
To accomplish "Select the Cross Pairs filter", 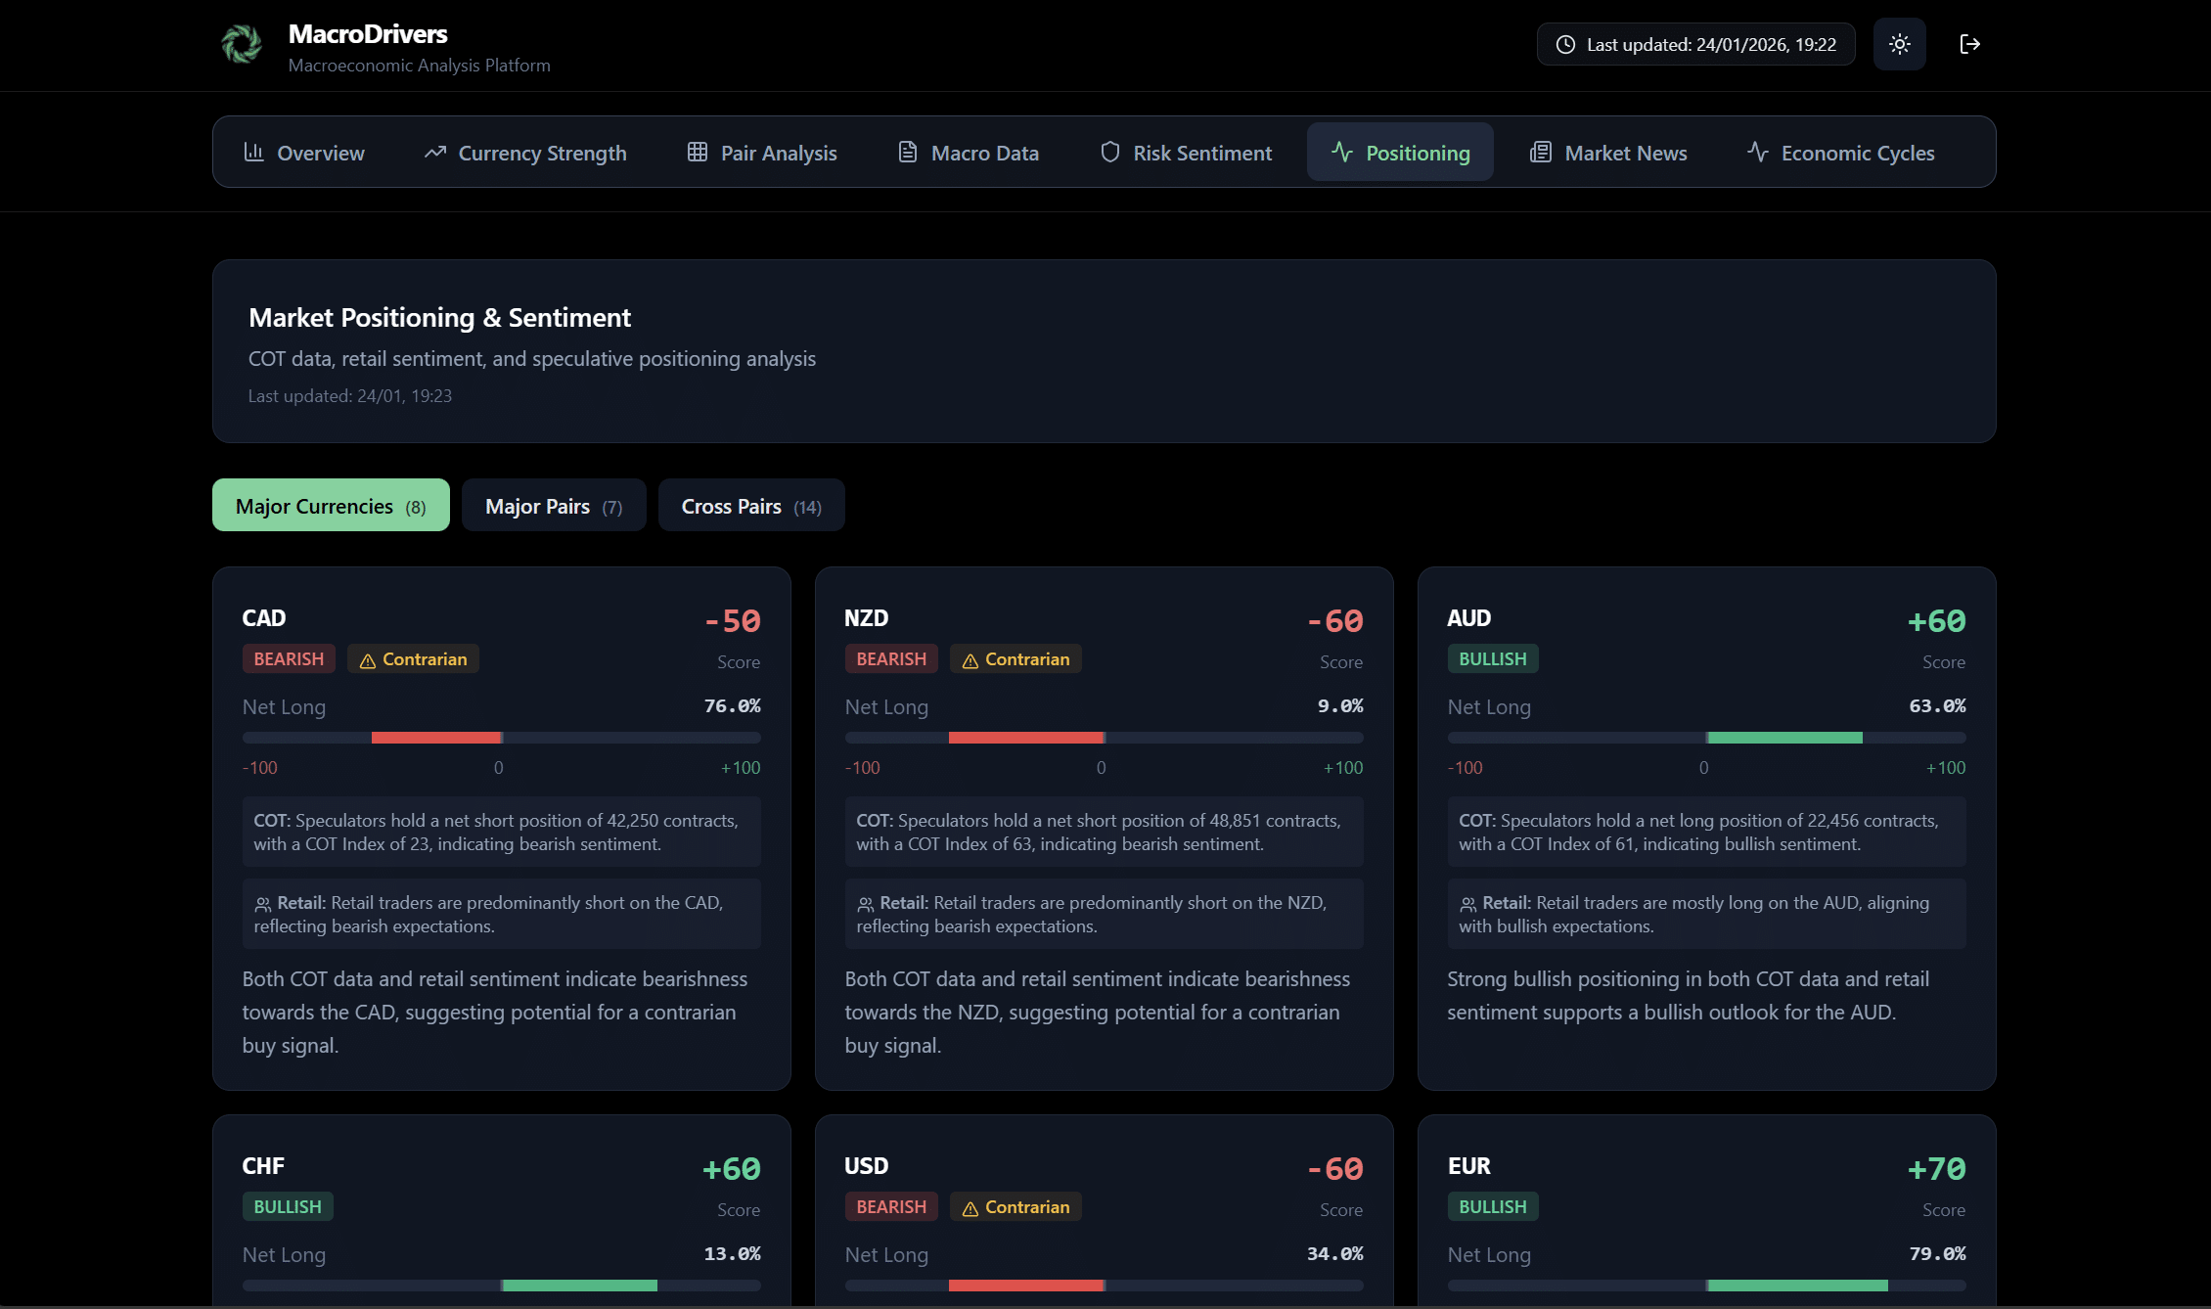I will click(x=750, y=506).
